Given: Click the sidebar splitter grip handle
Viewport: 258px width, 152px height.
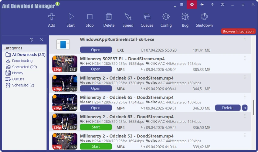Looking at the screenshot, I should (48, 93).
